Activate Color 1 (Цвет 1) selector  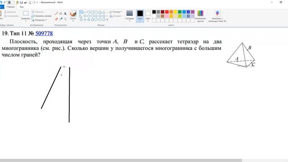pos(140,16)
